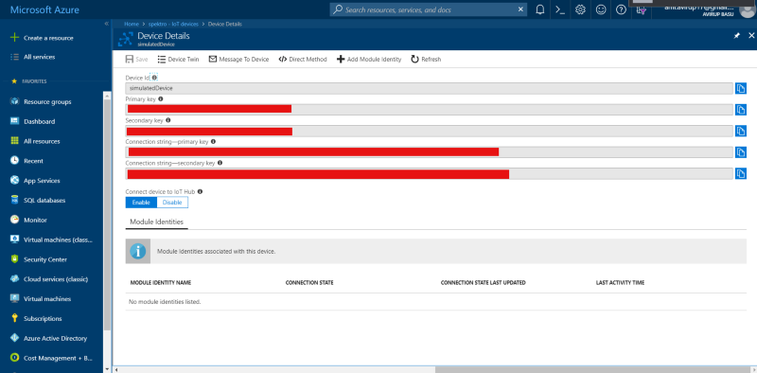
Task: Click info icon beside Connection string—secondary key
Action: [x=220, y=163]
